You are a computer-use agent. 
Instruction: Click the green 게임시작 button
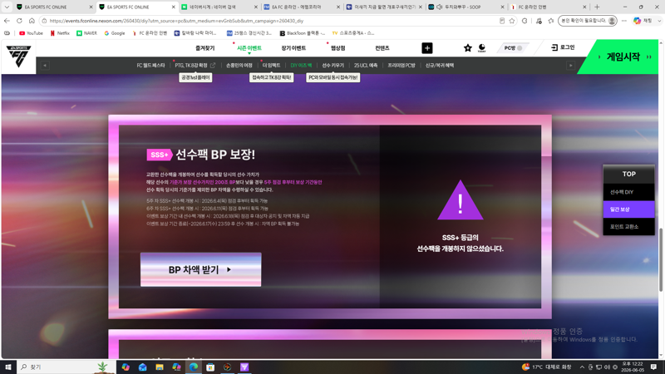623,57
